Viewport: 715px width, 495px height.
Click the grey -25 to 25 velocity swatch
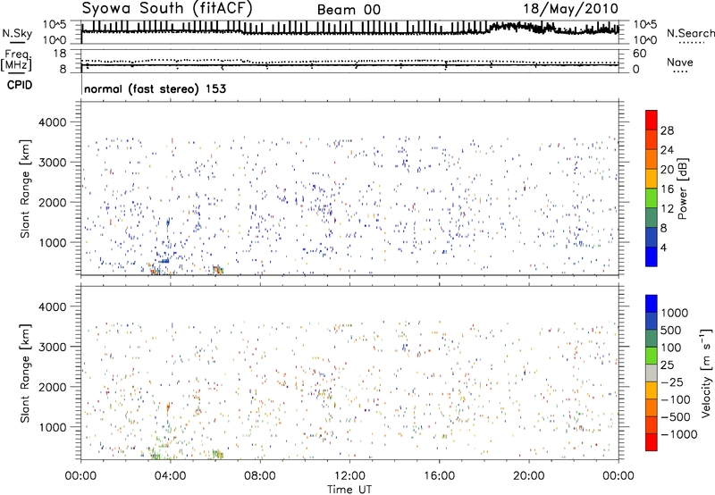[652, 373]
